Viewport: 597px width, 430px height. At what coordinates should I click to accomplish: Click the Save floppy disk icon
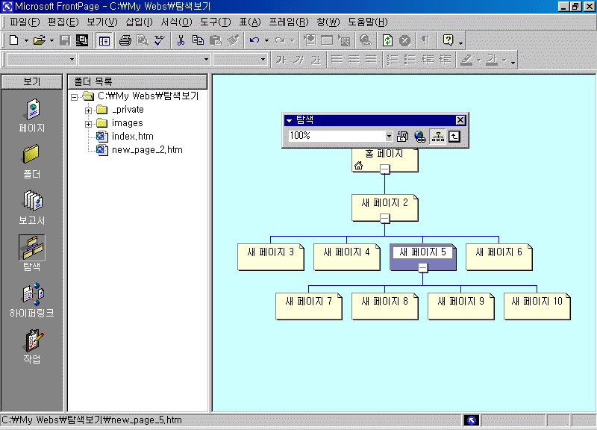click(x=65, y=40)
